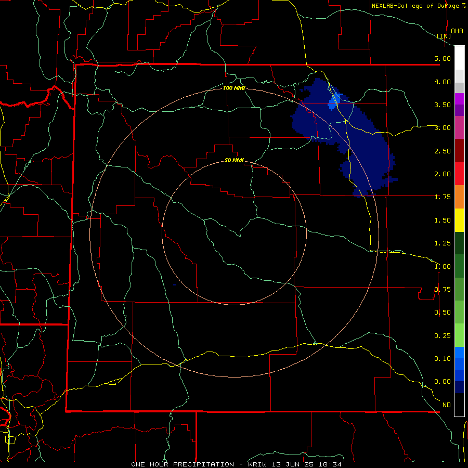This screenshot has height=468, width=468.
Task: Click the 2.00 legend value
Action: (443, 174)
